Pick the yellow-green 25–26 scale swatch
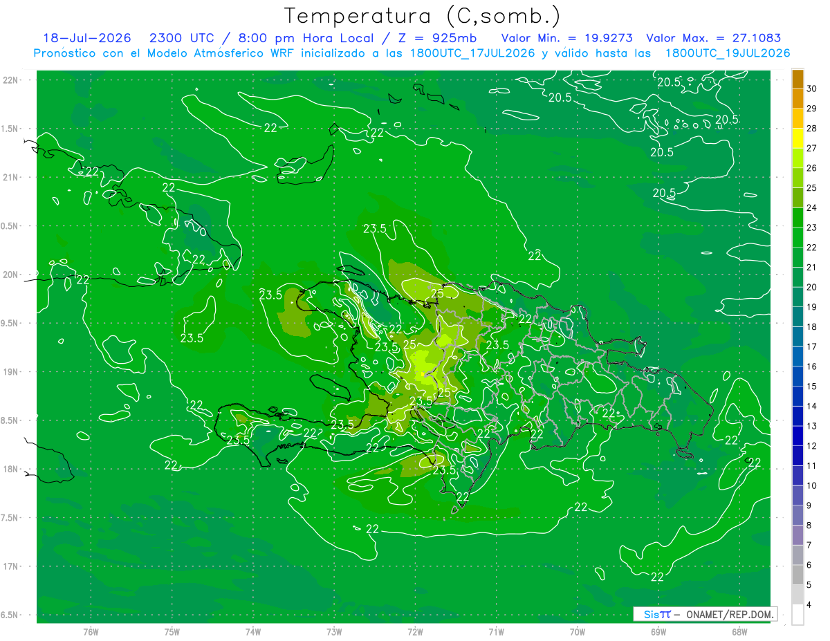The image size is (830, 641). pos(797,178)
